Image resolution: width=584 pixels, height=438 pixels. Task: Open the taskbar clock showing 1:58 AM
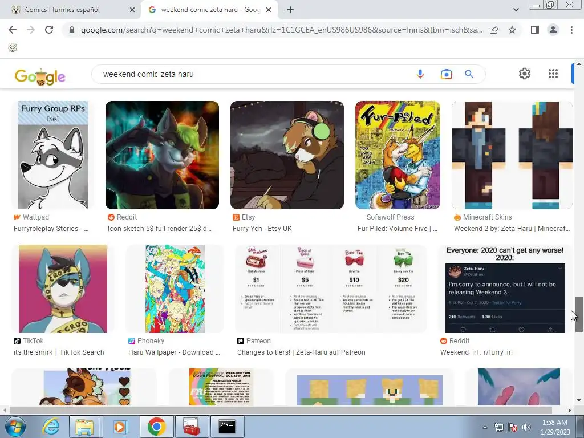pyautogui.click(x=555, y=427)
